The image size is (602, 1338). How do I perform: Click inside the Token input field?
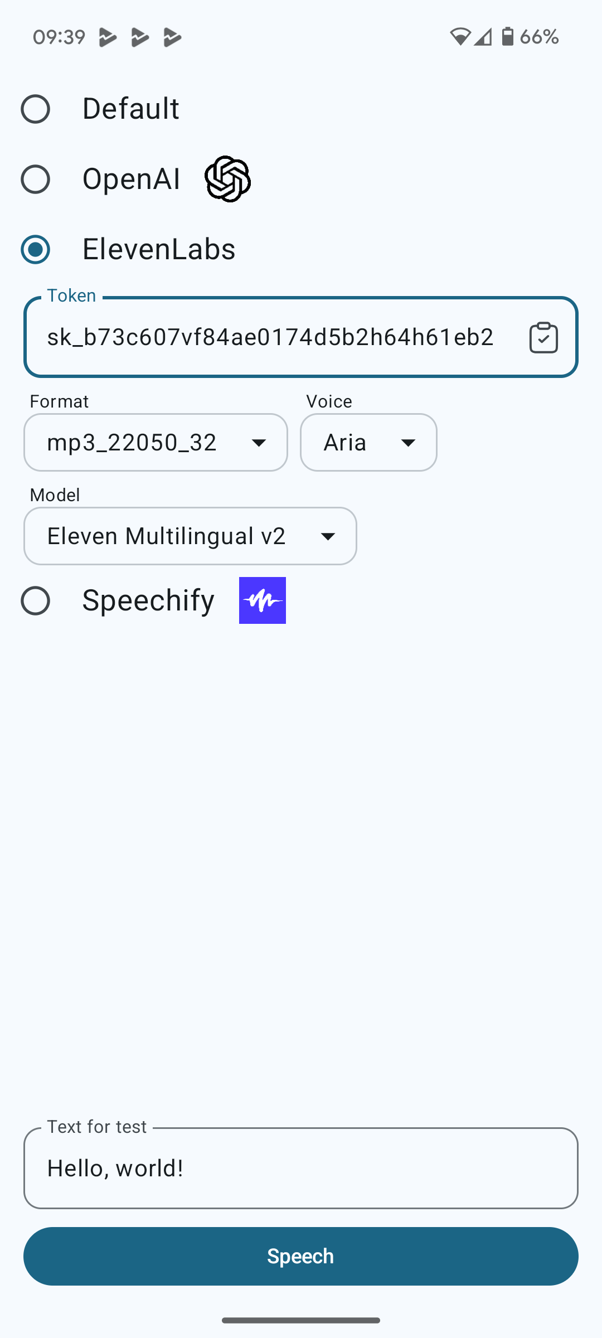pos(273,337)
